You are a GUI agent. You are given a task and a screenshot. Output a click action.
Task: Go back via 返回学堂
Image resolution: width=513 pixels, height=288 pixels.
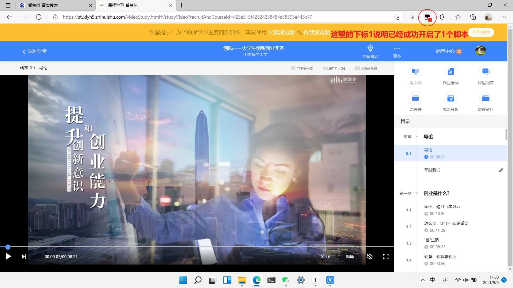[34, 51]
